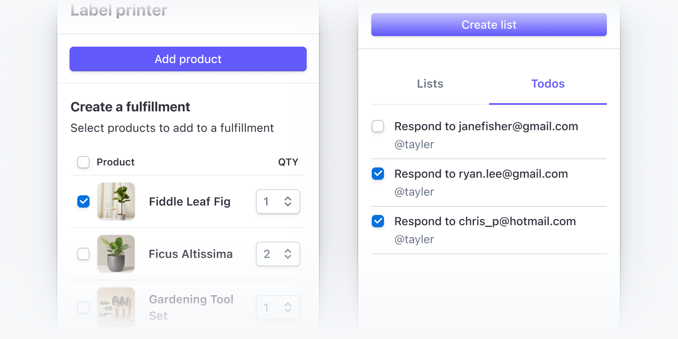Screen dimensions: 678x339
Task: Click the Fiddle Leaf Fig quantity field
Action: coord(278,201)
